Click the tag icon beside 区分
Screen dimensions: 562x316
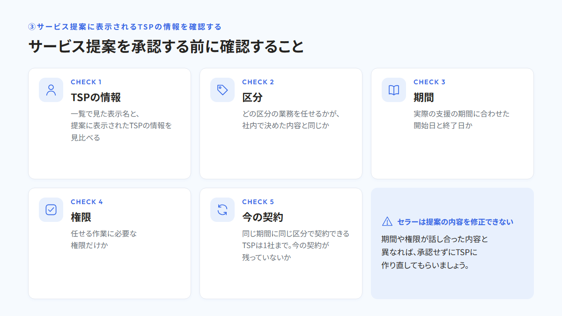(x=222, y=90)
